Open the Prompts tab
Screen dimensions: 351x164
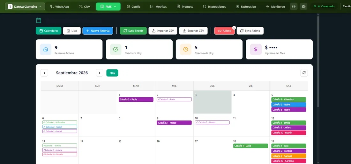[185, 6]
